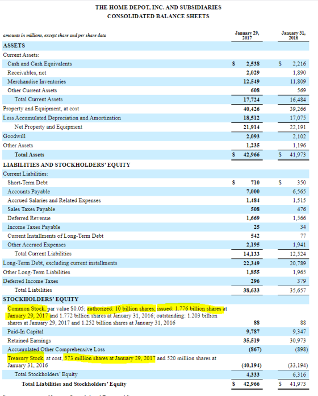This screenshot has width=318, height=396.
Task: Click the retained earnings value 35,519
Action: pos(252,341)
